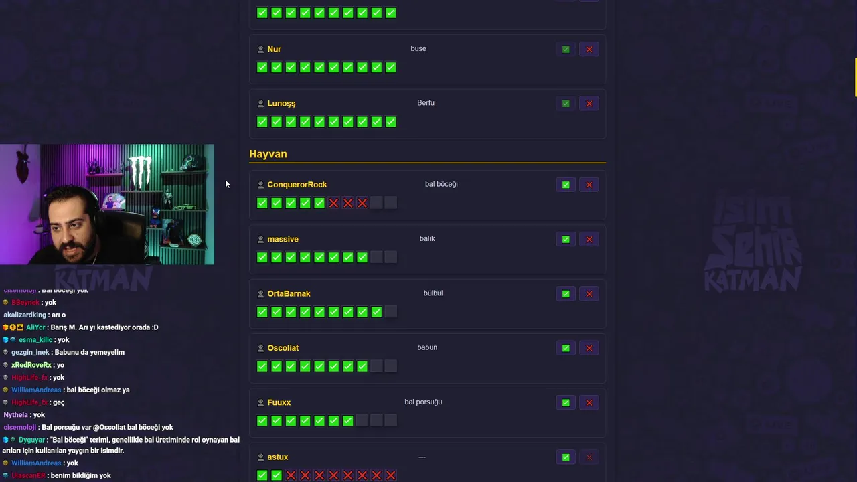Click the yellow page scrollbar thumb
Screen dimensions: 857x482
855,78
